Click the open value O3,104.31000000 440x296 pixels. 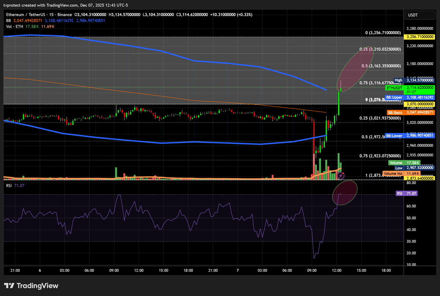(91, 15)
